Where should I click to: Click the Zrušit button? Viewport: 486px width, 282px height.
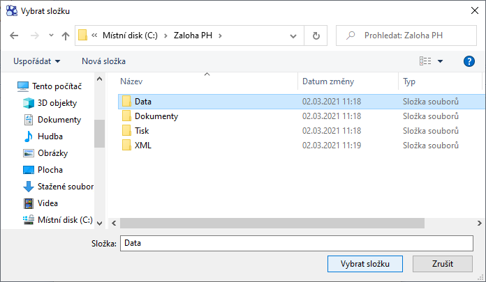pos(443,264)
